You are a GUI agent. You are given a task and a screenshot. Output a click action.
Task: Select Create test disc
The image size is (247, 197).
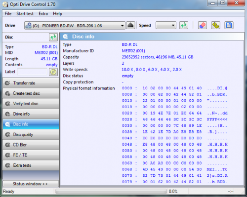tap(31, 93)
